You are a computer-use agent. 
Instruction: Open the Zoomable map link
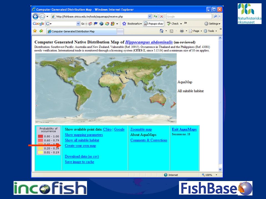click(x=141, y=129)
